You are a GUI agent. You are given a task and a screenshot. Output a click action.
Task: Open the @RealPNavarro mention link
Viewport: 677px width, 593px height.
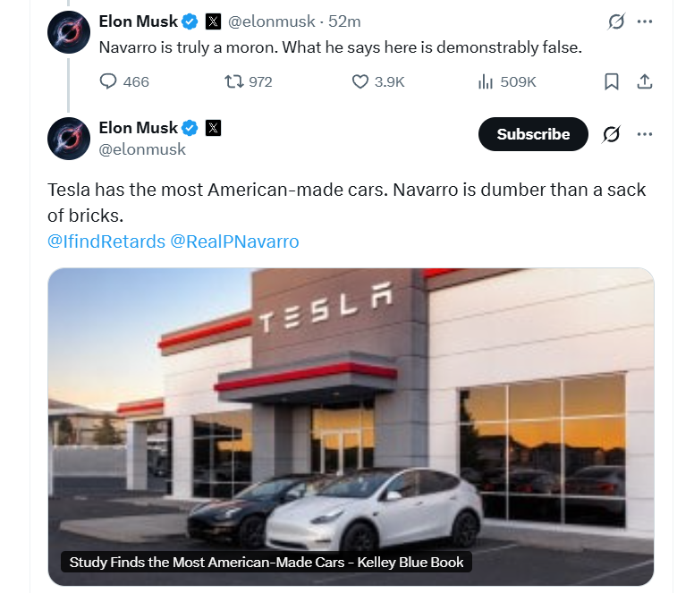234,241
